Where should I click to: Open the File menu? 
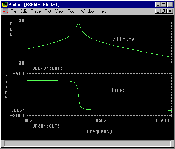tap(13, 11)
